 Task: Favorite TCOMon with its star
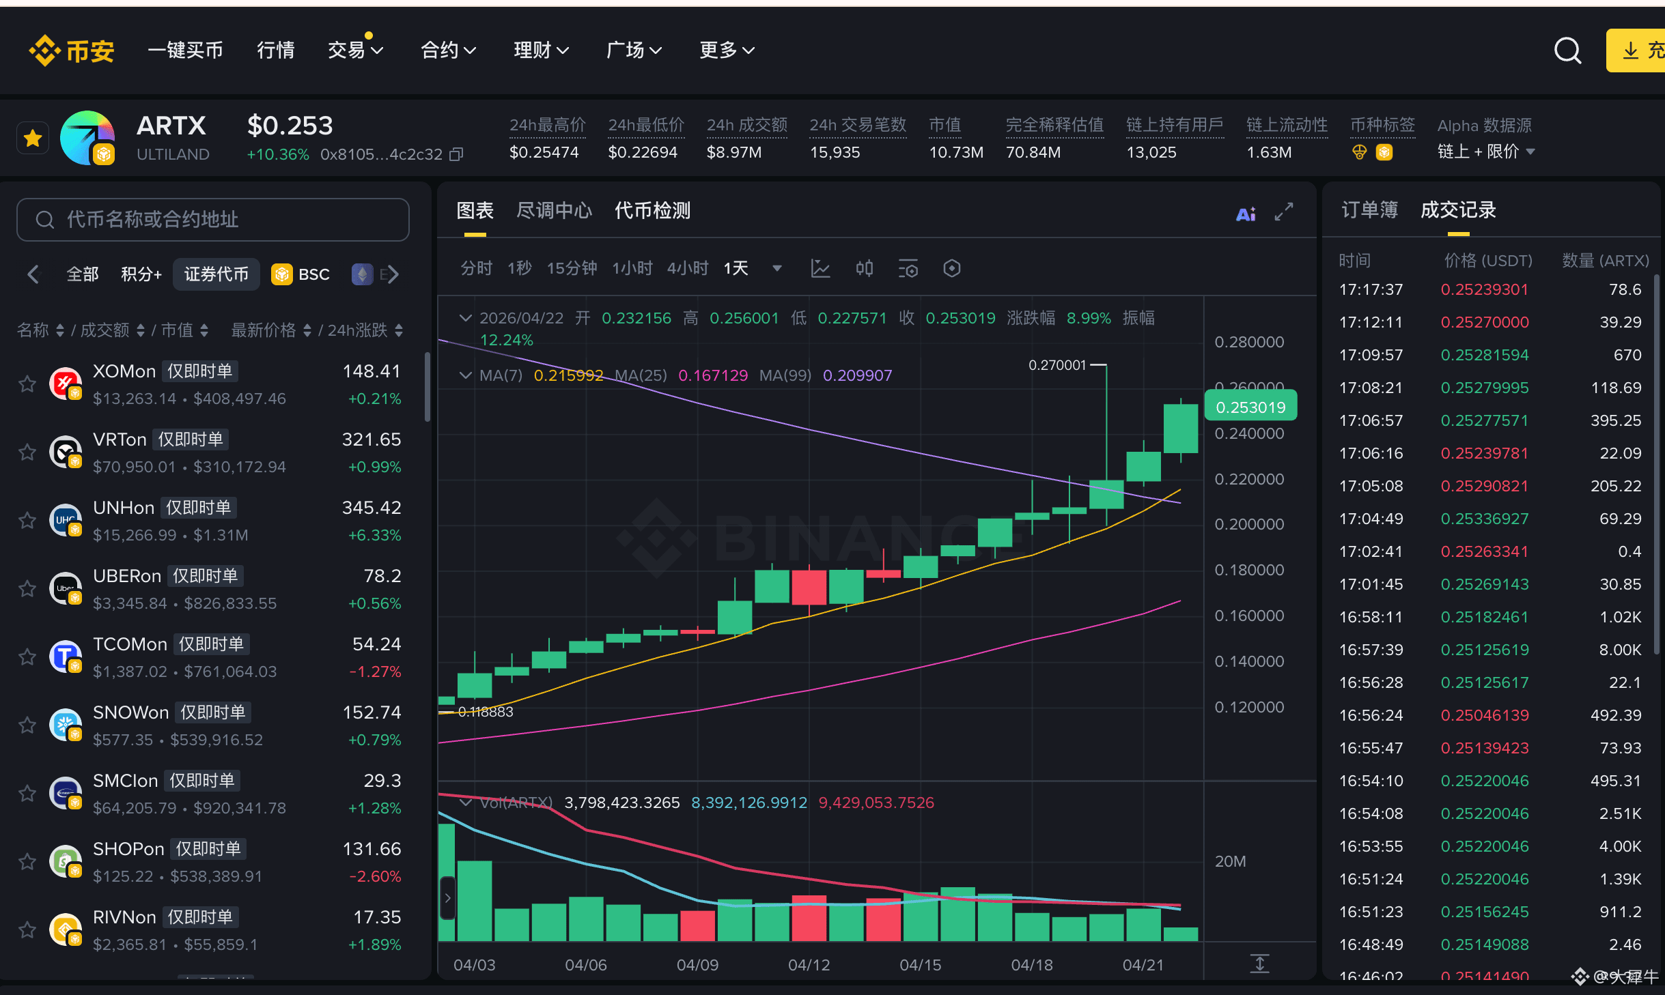click(27, 657)
